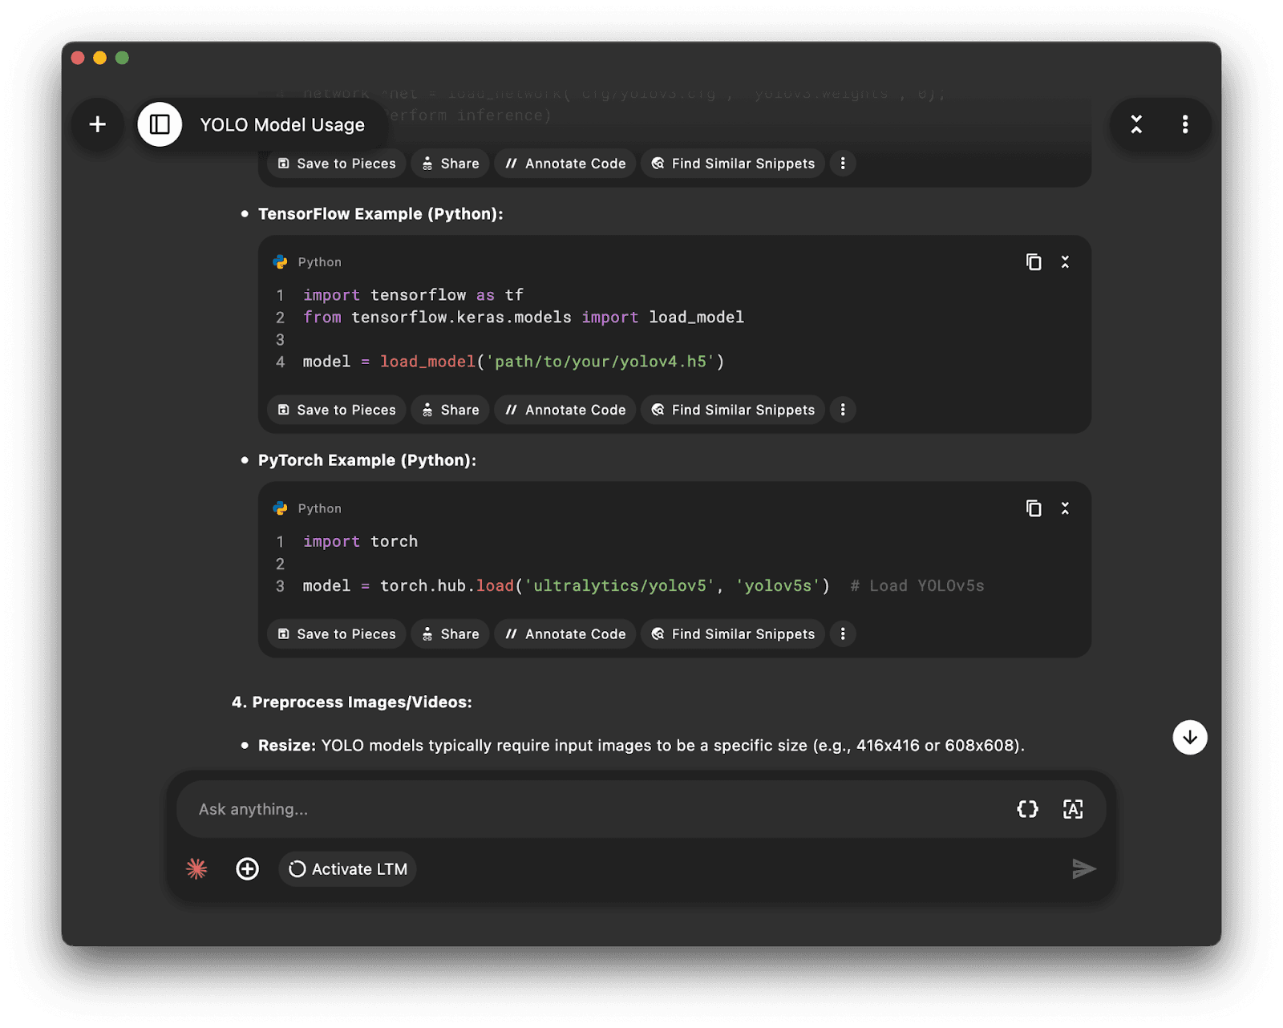The image size is (1283, 1028).
Task: Click the Python icon in PyTorch block
Action: (280, 508)
